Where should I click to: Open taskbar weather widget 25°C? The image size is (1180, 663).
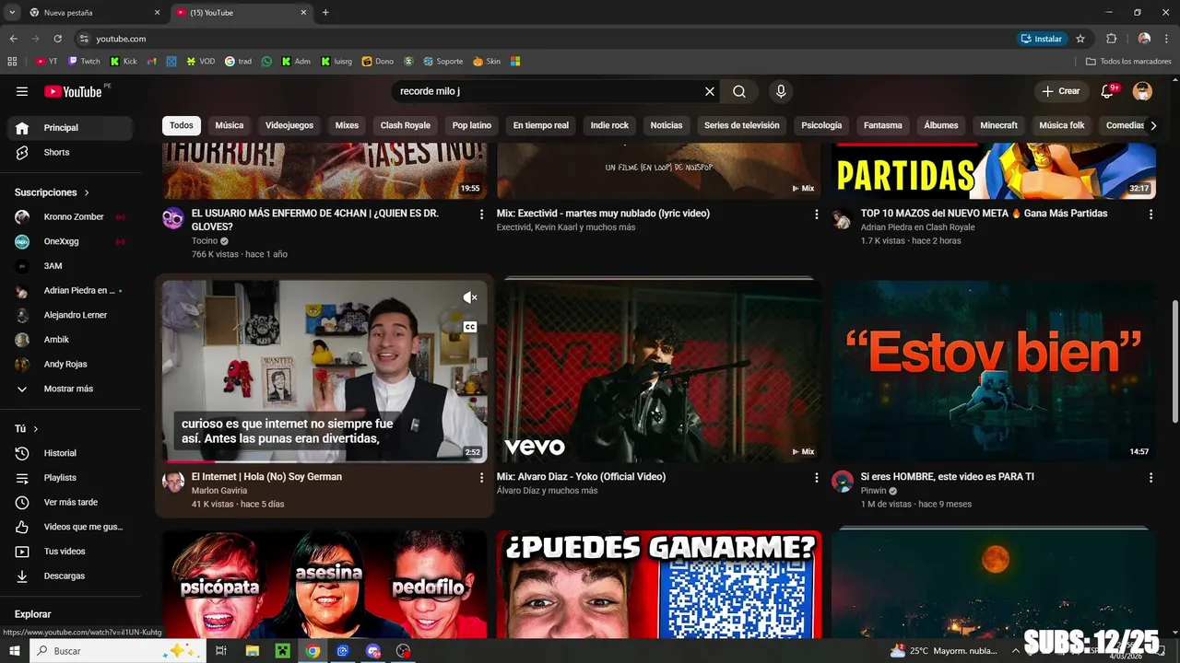coord(945,651)
